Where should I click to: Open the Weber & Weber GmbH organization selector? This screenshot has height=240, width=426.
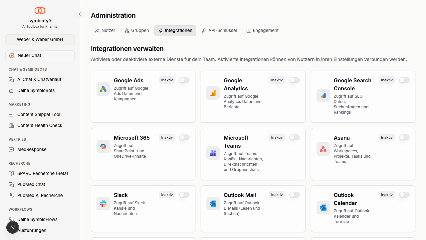point(40,39)
